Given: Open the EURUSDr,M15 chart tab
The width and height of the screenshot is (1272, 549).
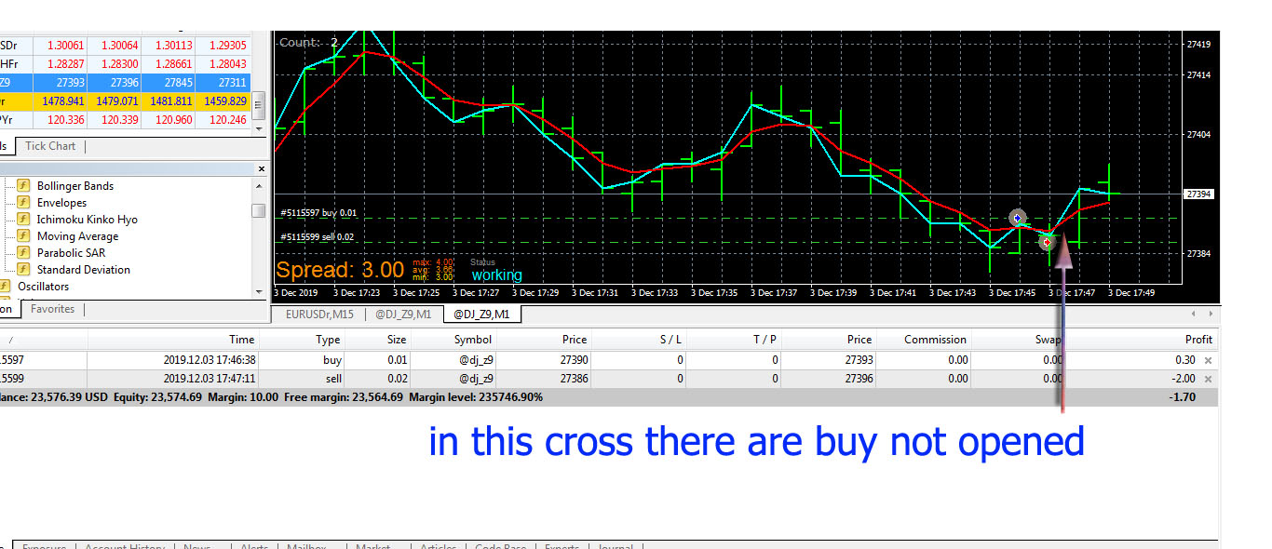Looking at the screenshot, I should (x=319, y=315).
